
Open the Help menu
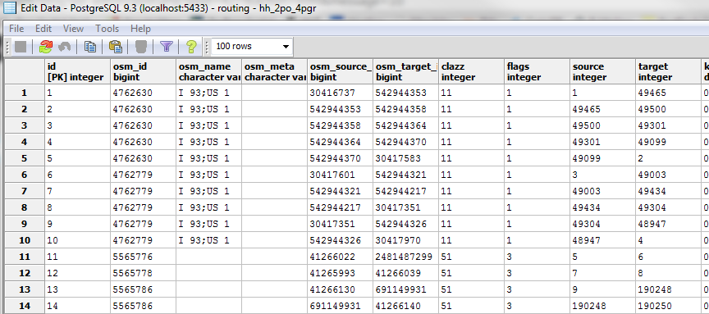140,29
